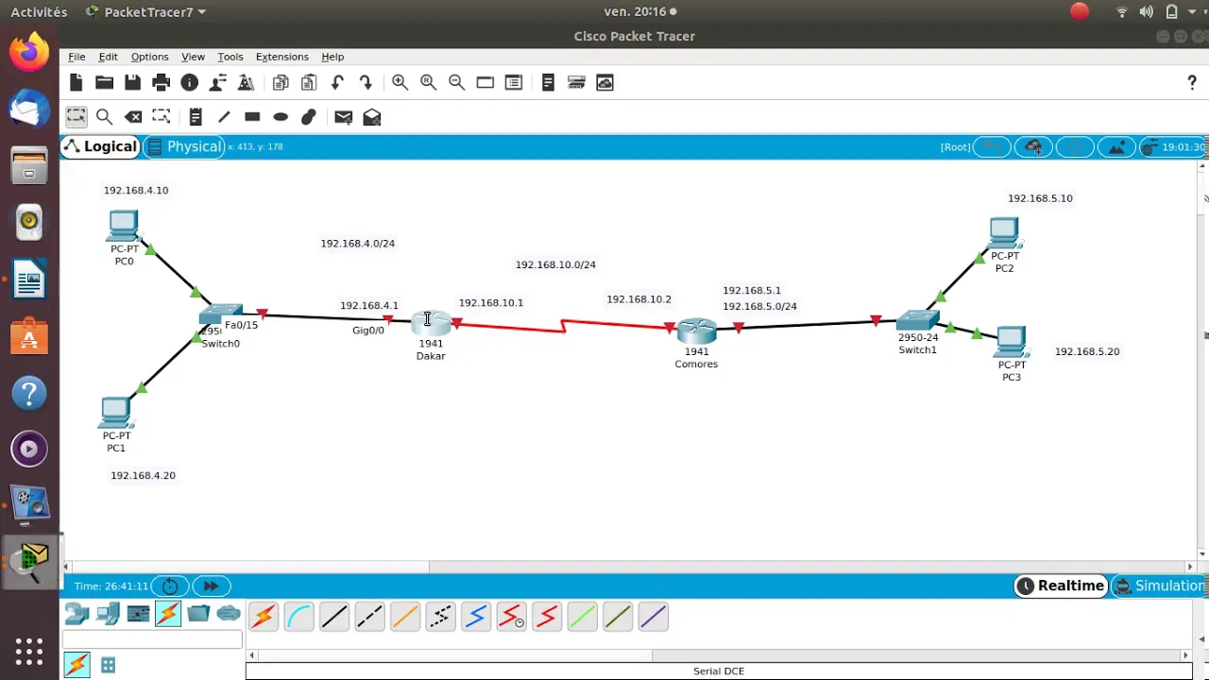1209x680 pixels.
Task: Select the Draw Ellipse tool
Action: pyautogui.click(x=281, y=117)
